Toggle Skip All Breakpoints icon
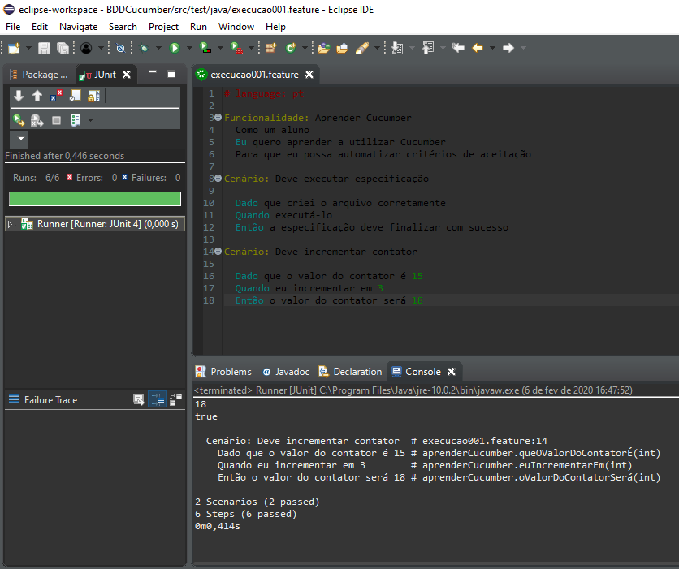Viewport: 679px width, 569px height. tap(120, 48)
